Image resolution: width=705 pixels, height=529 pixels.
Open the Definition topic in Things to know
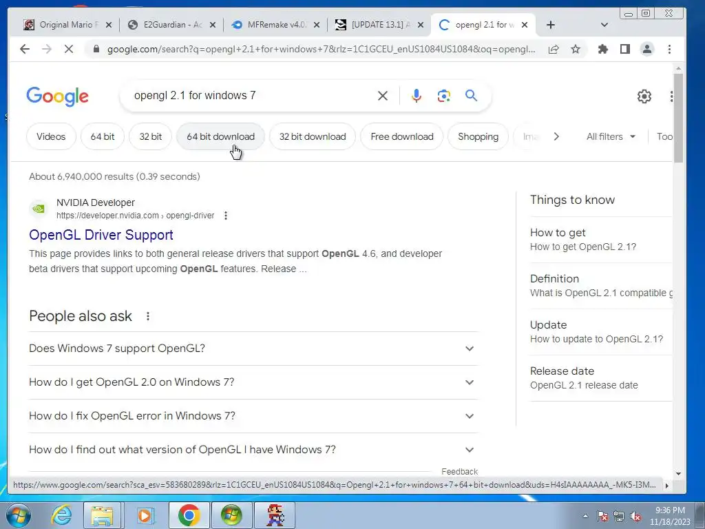click(600, 286)
